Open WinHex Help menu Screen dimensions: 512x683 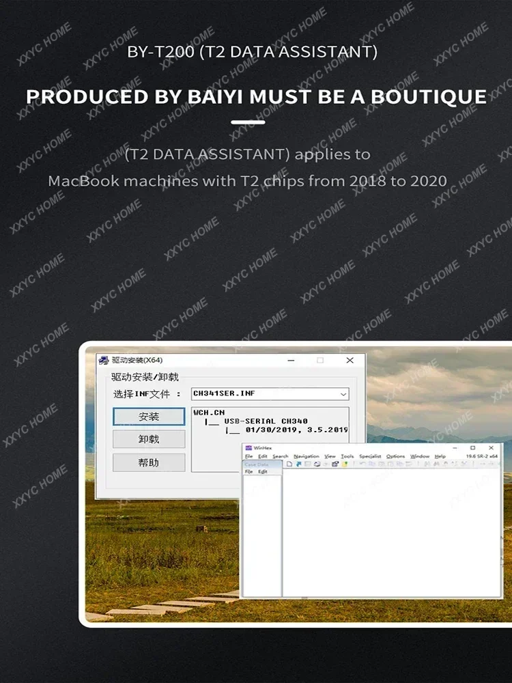pyautogui.click(x=440, y=456)
